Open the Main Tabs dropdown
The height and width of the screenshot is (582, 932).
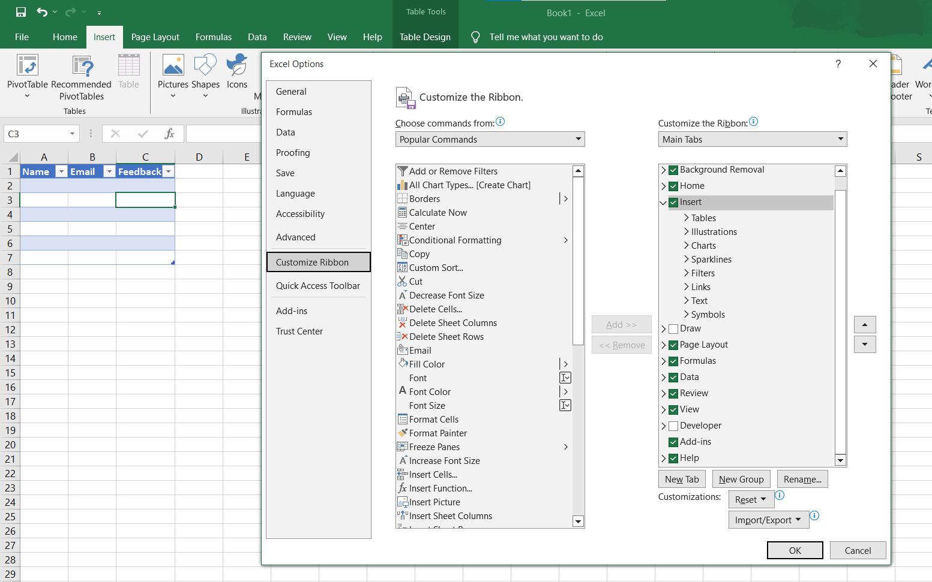click(x=753, y=139)
